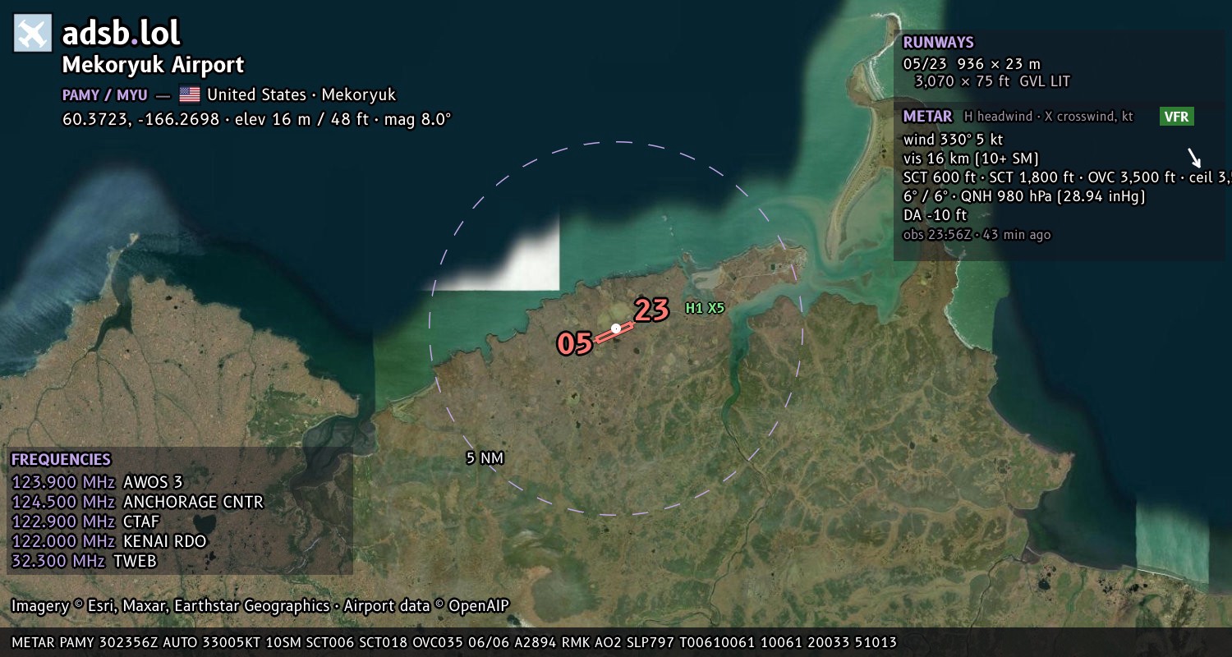The image size is (1232, 657).
Task: Click the 122.900 MHz CTAF row
Action: coord(85,521)
